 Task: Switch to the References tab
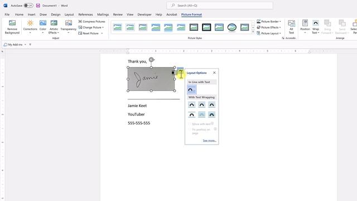[x=85, y=15]
